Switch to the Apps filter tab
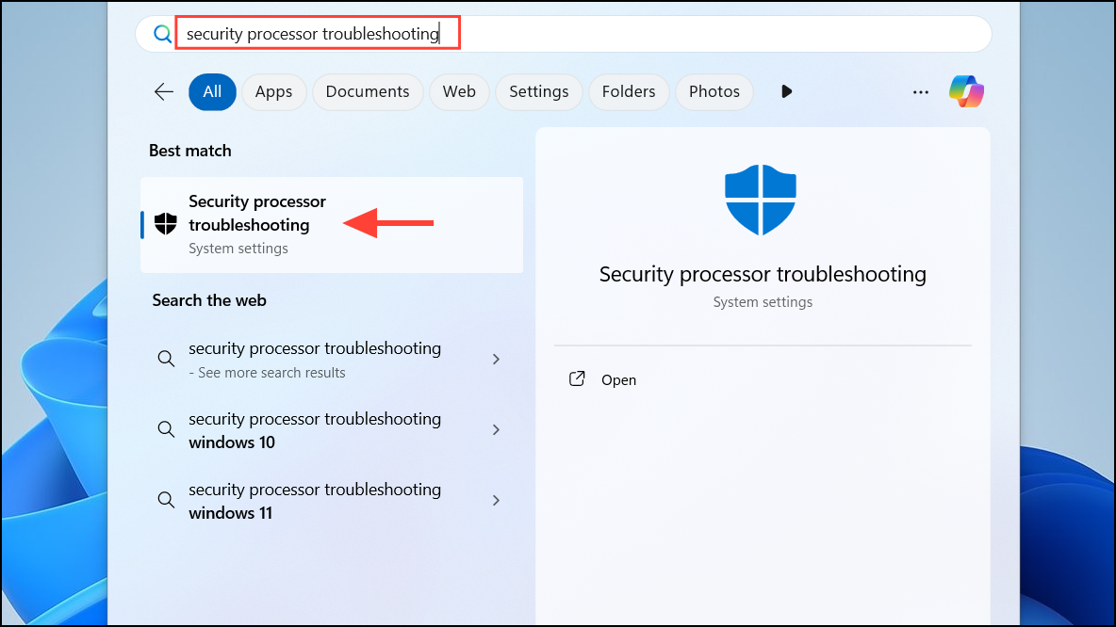This screenshot has width=1116, height=627. tap(274, 91)
